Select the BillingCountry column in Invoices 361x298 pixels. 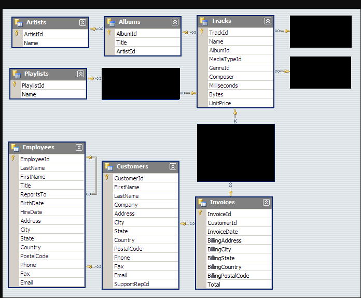[224, 267]
